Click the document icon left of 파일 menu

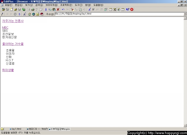(x=2, y=5)
